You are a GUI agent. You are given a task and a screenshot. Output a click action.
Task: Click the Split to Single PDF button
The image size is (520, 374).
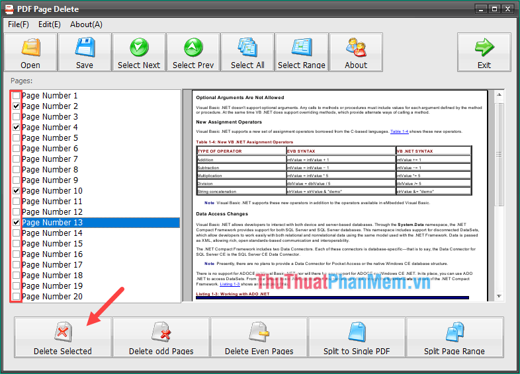coord(357,337)
